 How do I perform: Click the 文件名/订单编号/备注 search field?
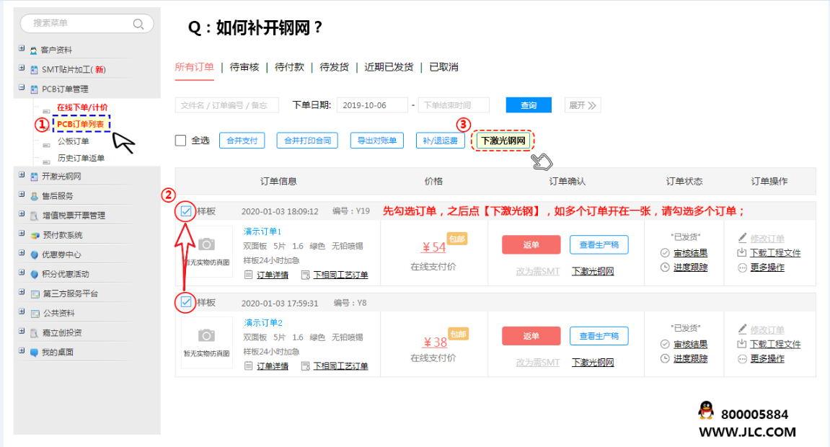click(x=226, y=105)
